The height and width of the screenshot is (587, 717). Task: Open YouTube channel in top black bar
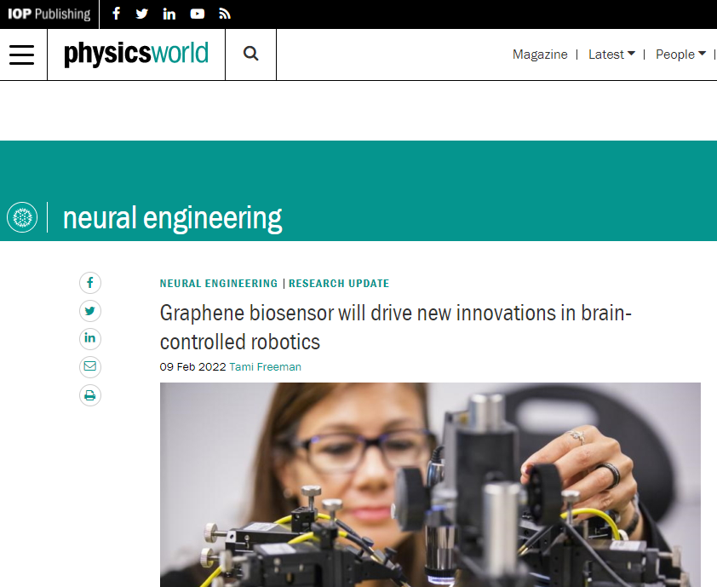tap(197, 14)
